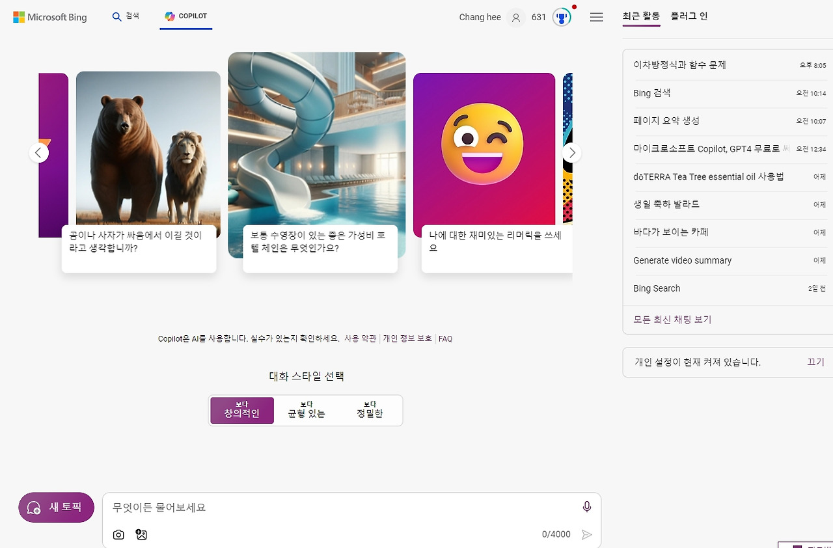Add an image with the image upload icon
Viewport: 833px width, 548px height.
pos(141,534)
